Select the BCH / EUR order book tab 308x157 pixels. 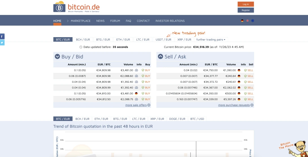click(x=83, y=40)
